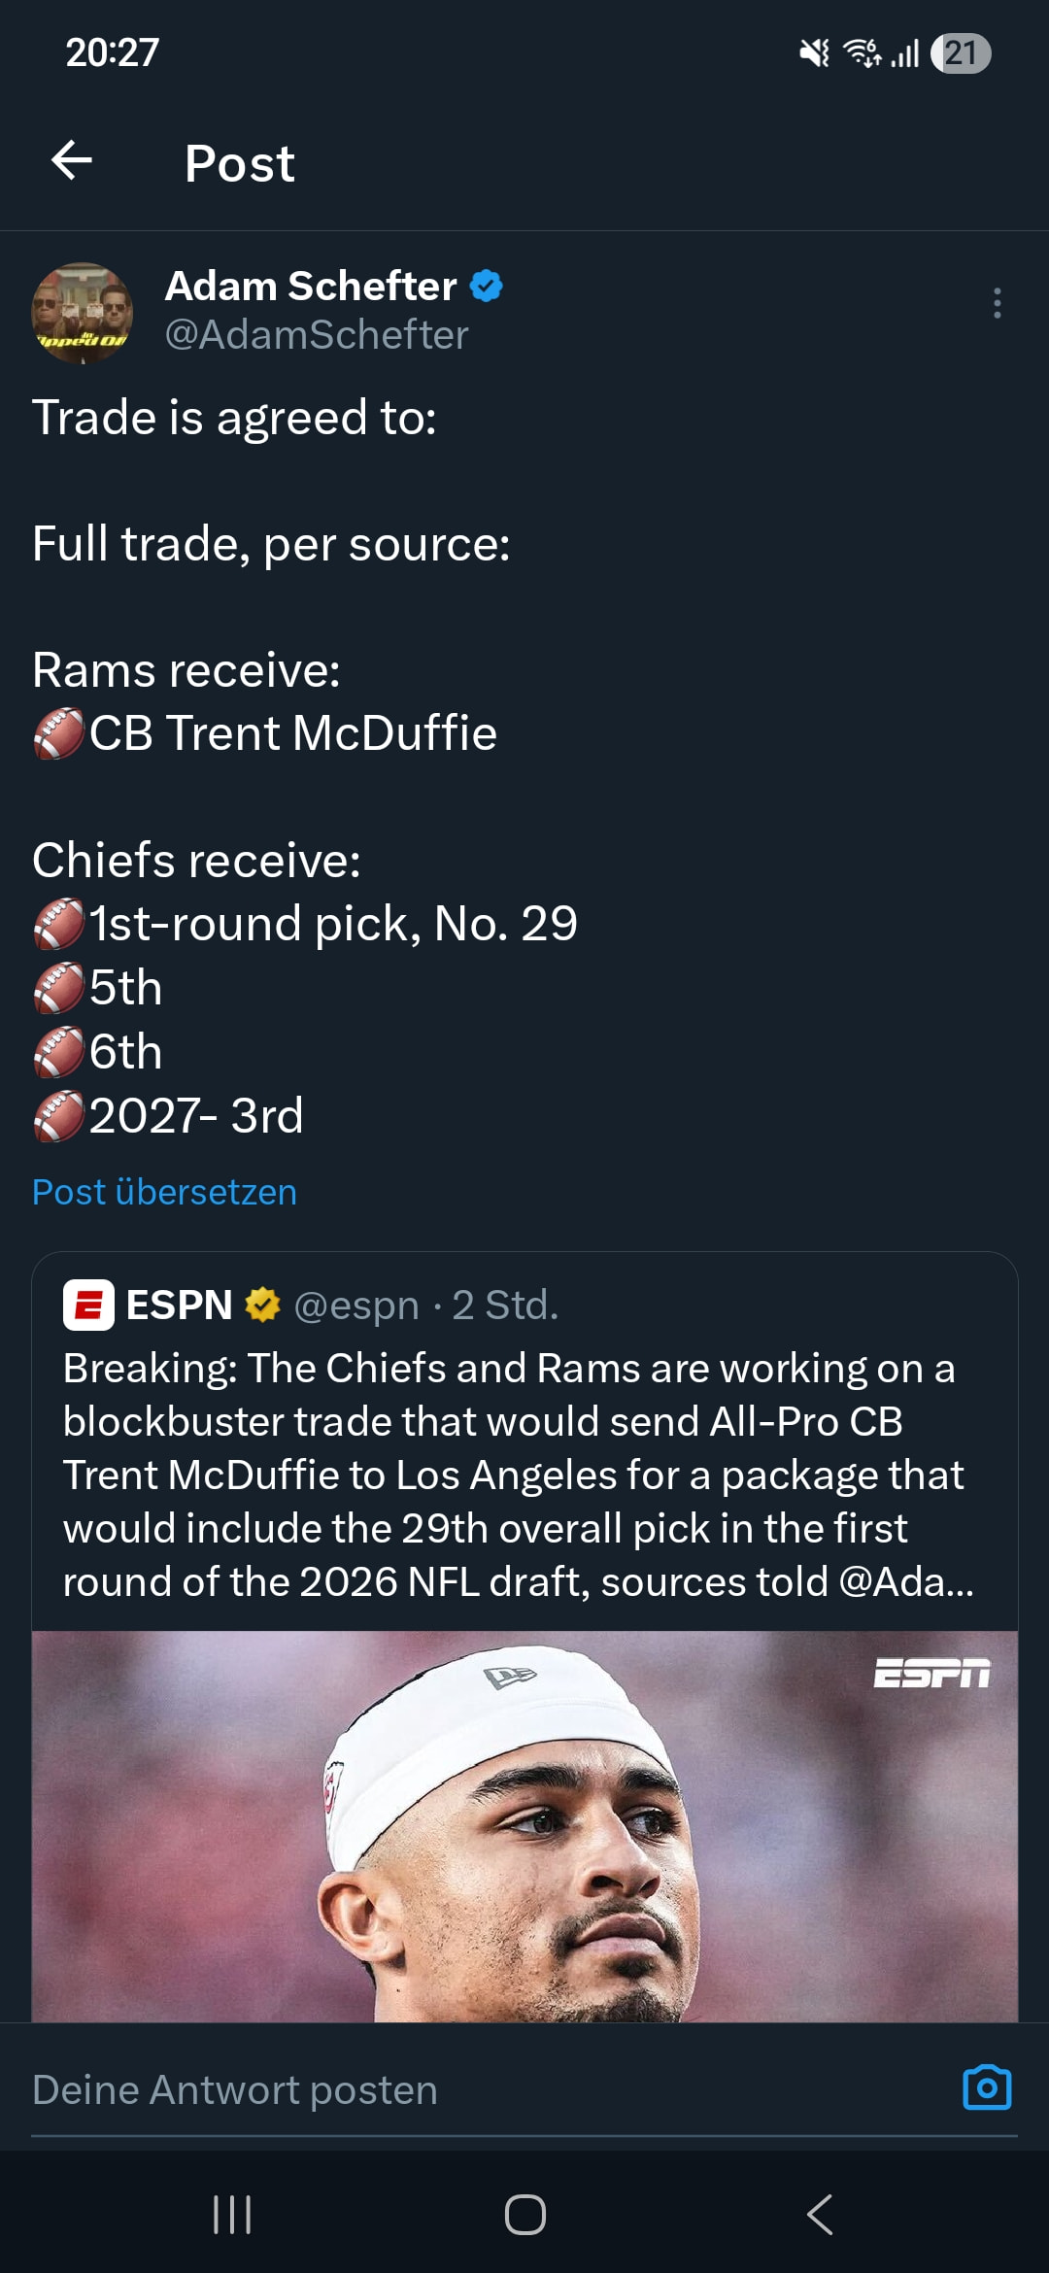Image resolution: width=1049 pixels, height=2273 pixels.
Task: Open Android recent apps button
Action: click(x=232, y=2215)
